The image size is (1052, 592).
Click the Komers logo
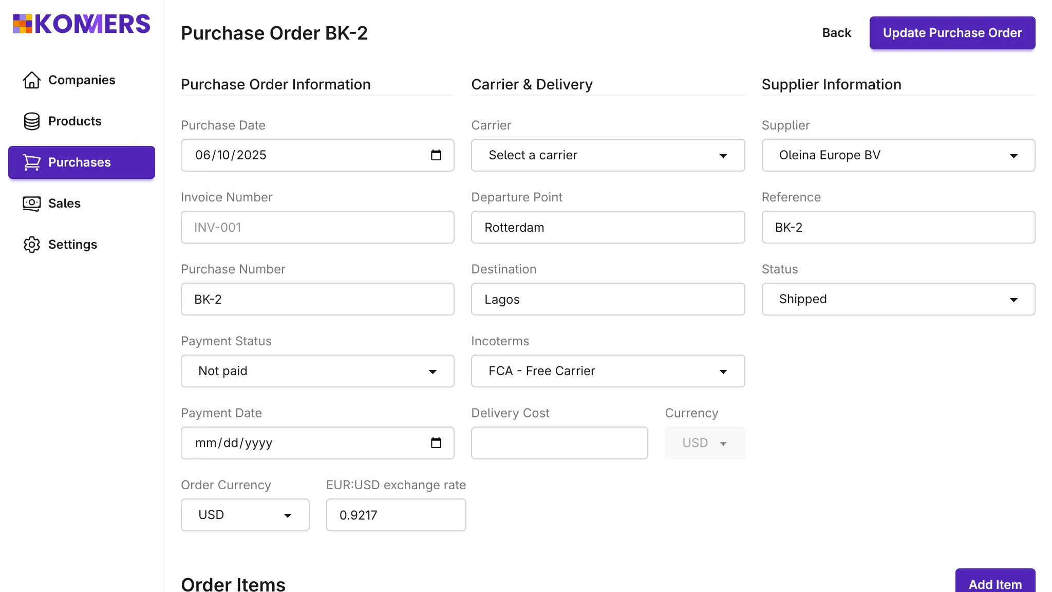coord(81,24)
